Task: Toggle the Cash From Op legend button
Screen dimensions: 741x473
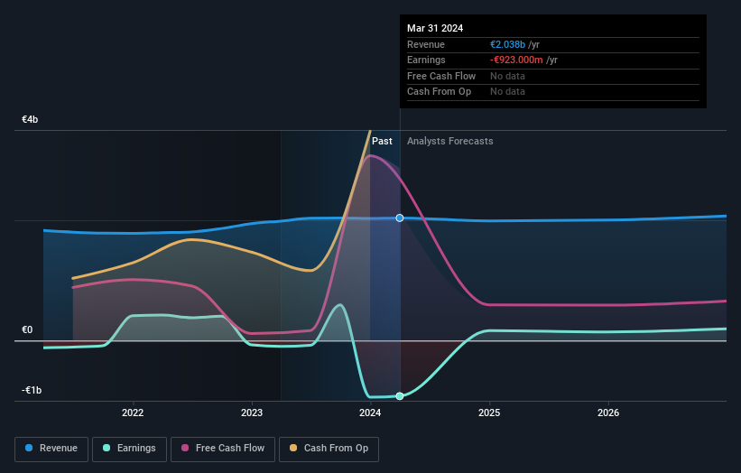Action: click(329, 449)
